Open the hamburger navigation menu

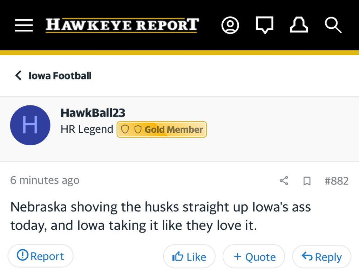[24, 25]
